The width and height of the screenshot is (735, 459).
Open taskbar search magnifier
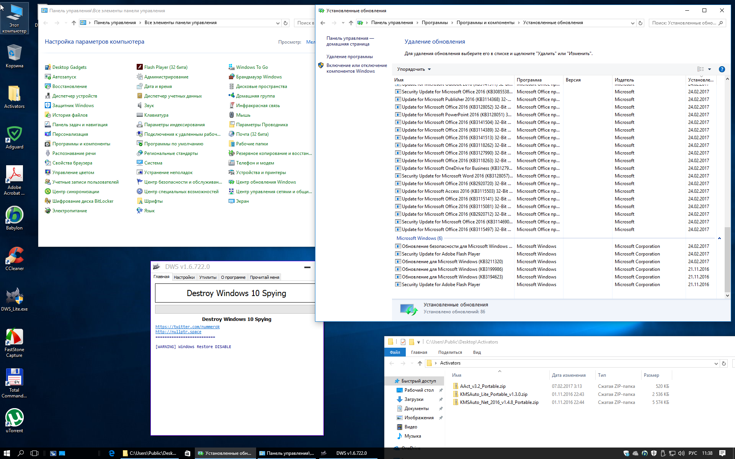coord(21,453)
